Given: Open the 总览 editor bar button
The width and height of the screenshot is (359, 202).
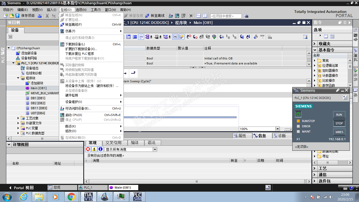Looking at the screenshot, I should pyautogui.click(x=62, y=188).
